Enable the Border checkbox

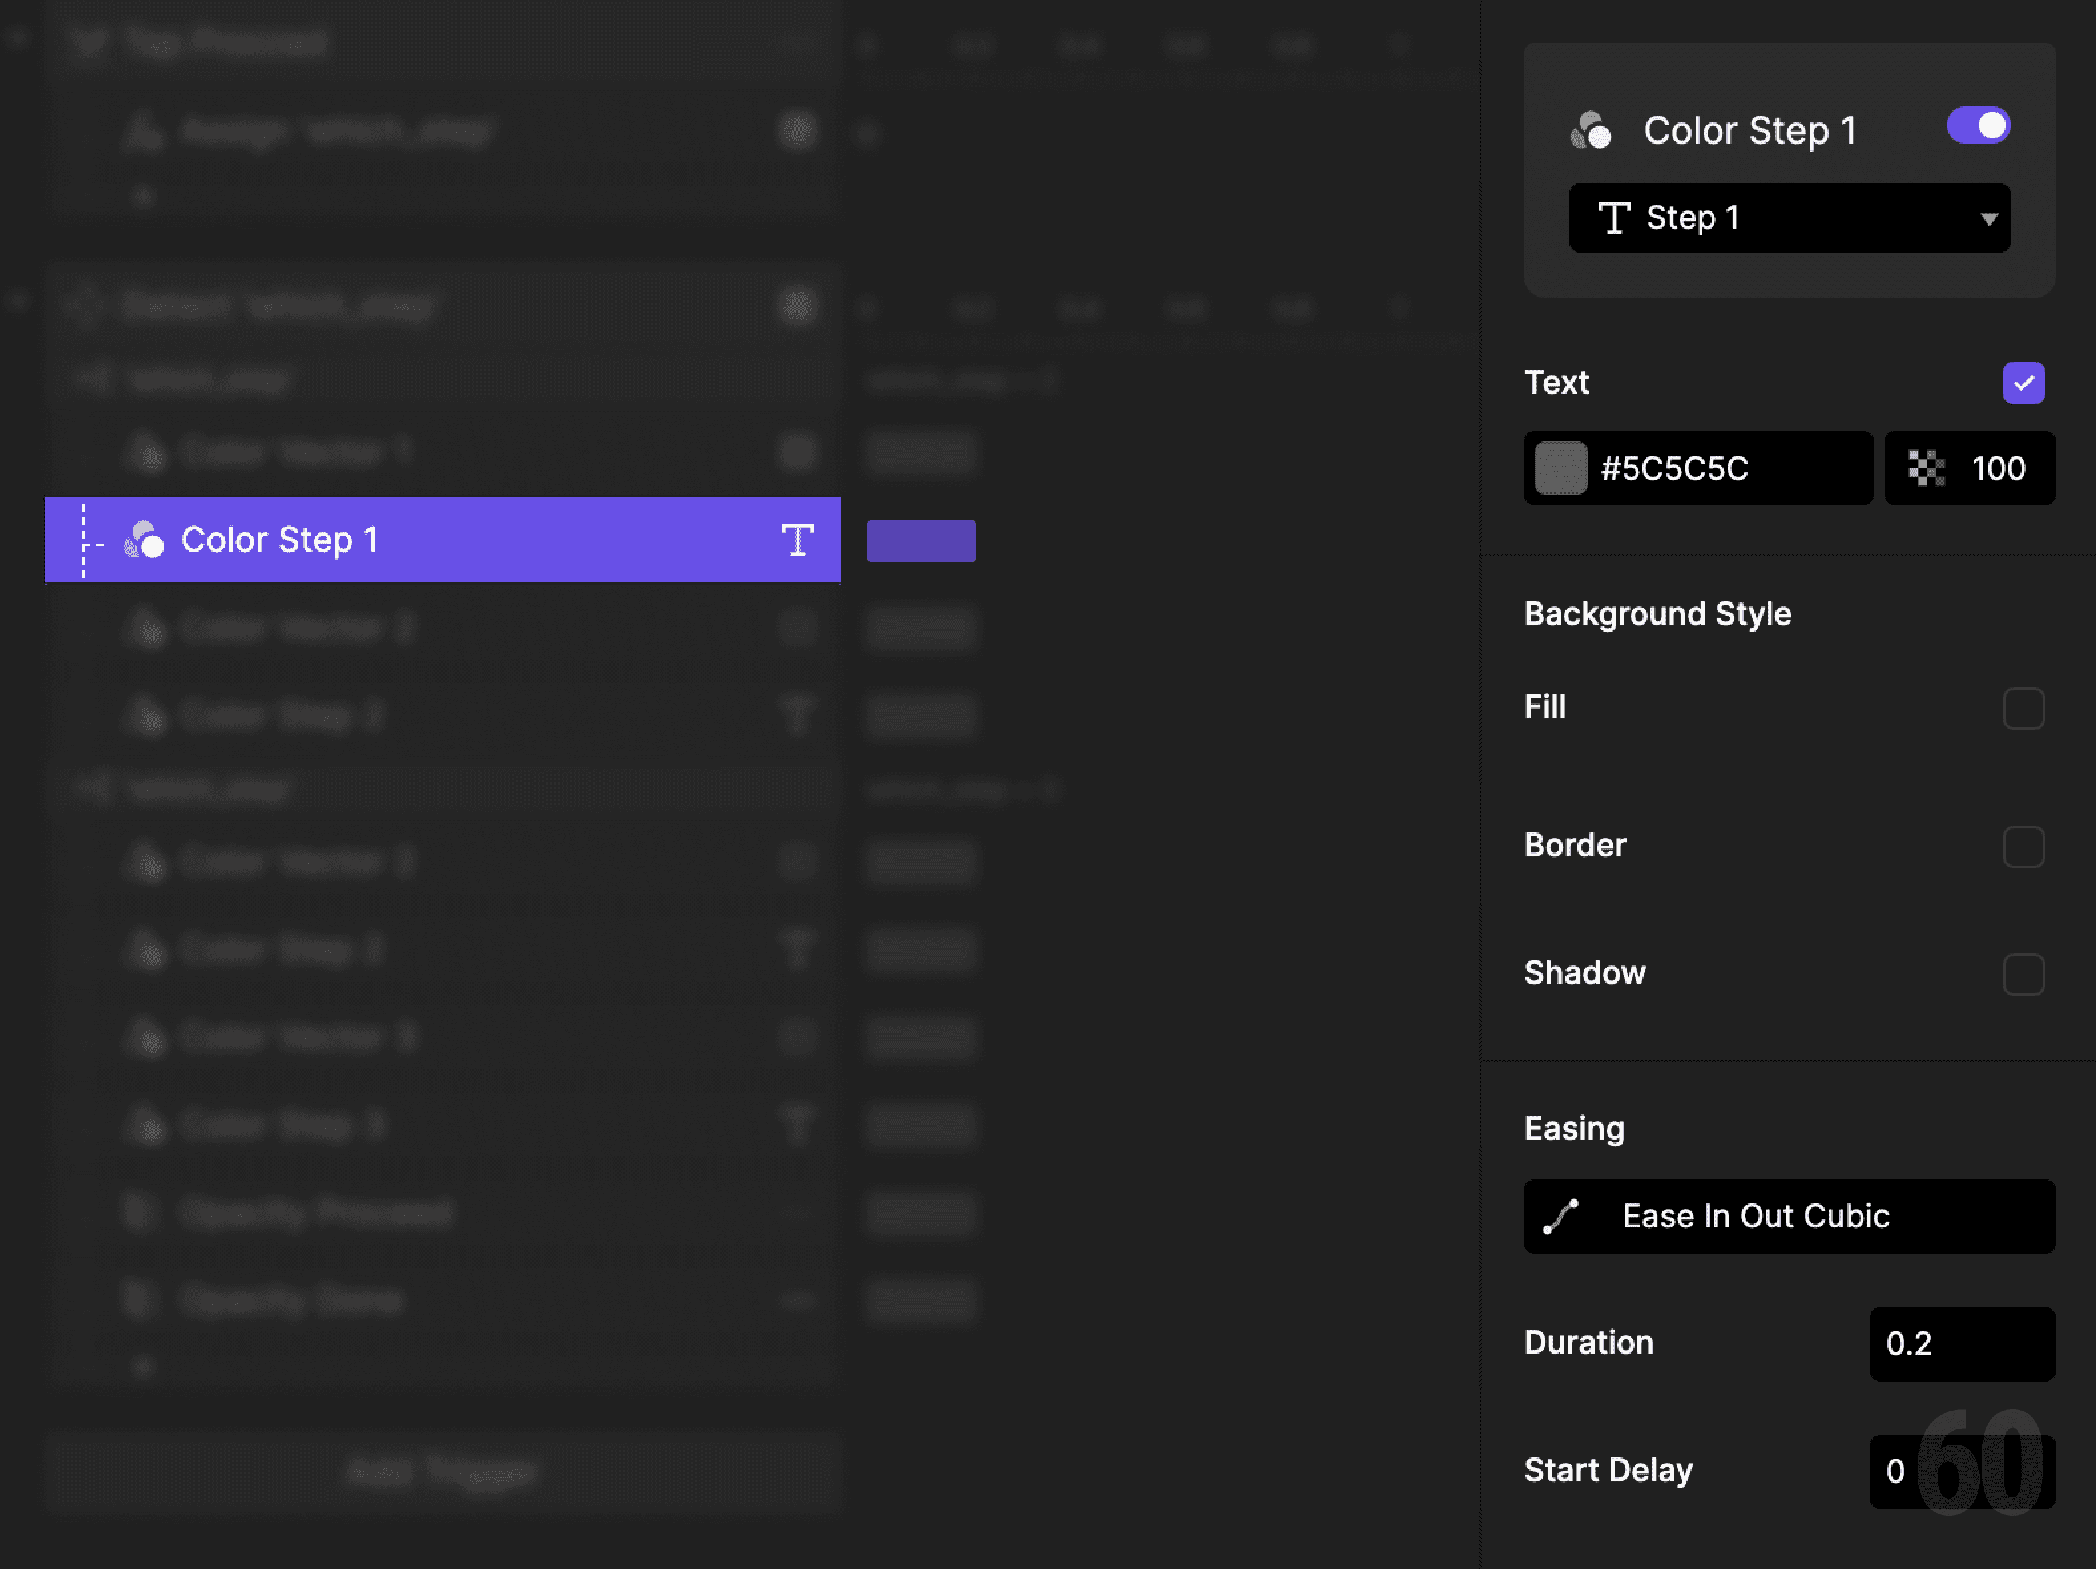point(2024,848)
